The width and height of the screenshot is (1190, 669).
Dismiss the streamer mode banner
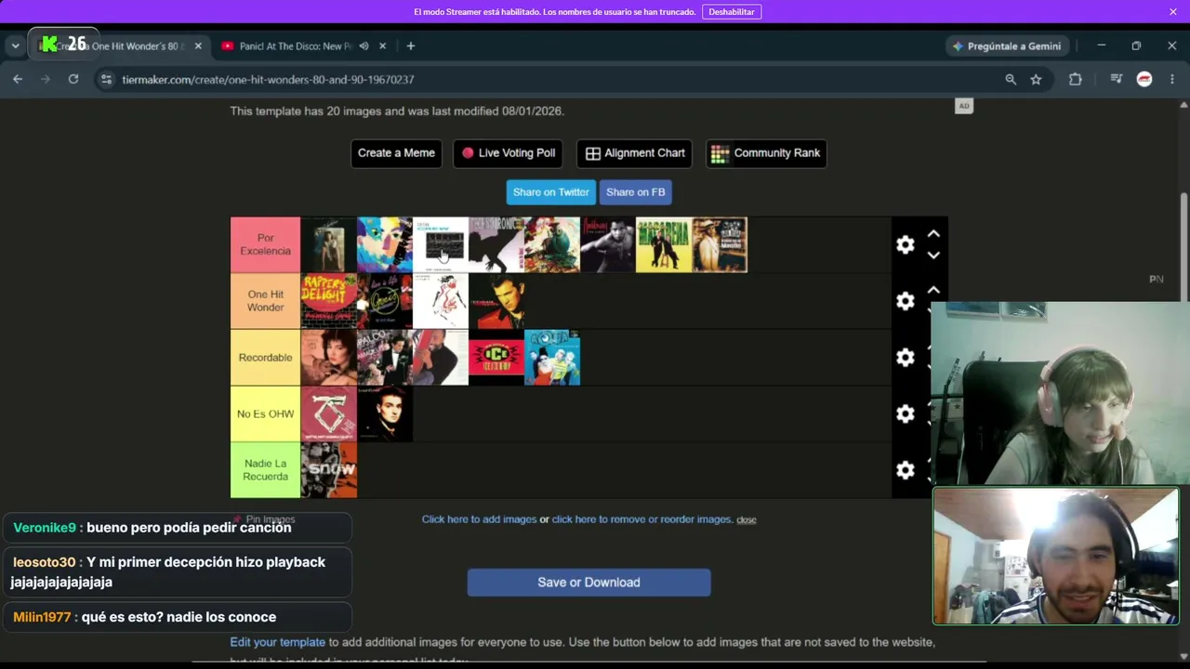1173,11
